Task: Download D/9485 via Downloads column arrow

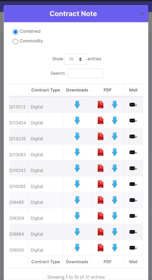Action: 77,200
